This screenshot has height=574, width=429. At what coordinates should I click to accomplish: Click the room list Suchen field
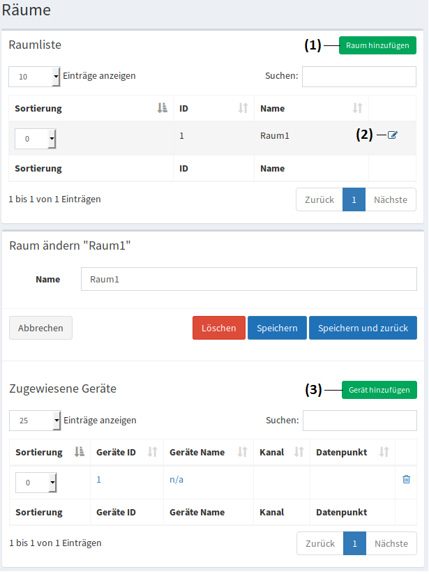click(359, 76)
